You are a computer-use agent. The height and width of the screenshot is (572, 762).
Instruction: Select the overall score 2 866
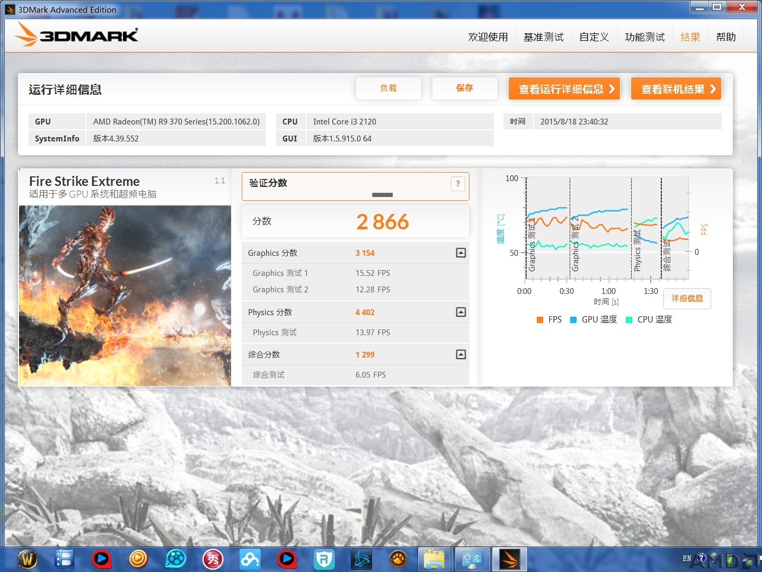[x=383, y=222]
